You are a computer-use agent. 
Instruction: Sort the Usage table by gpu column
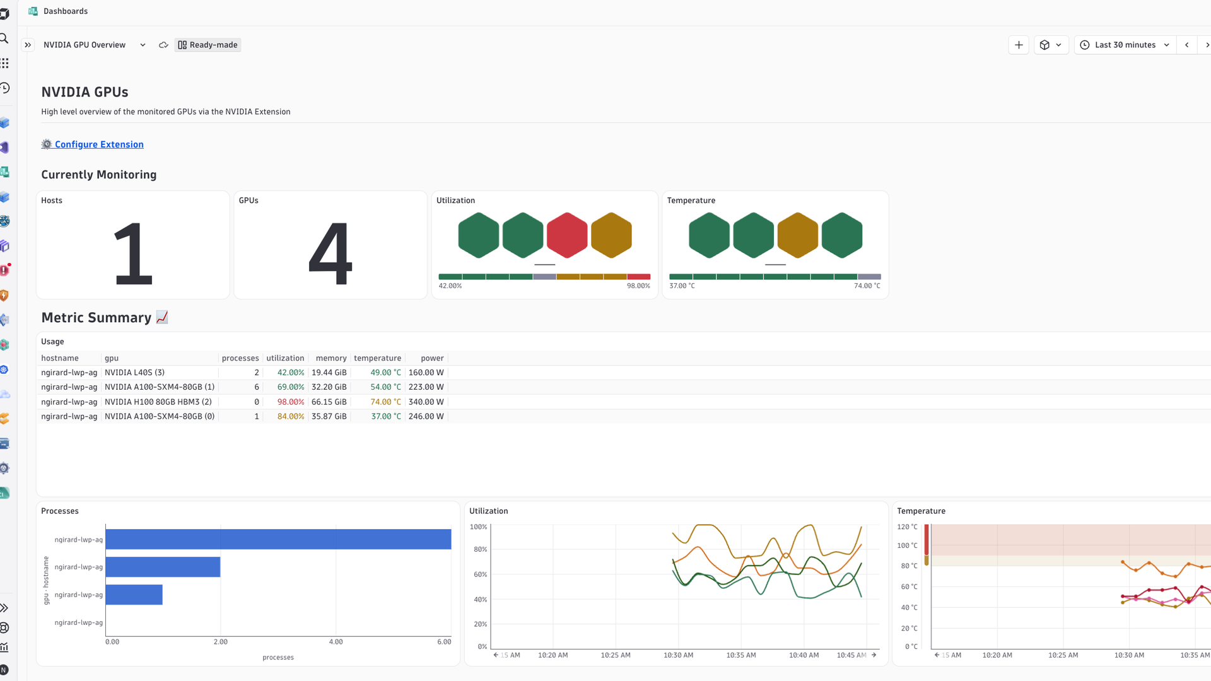(112, 358)
